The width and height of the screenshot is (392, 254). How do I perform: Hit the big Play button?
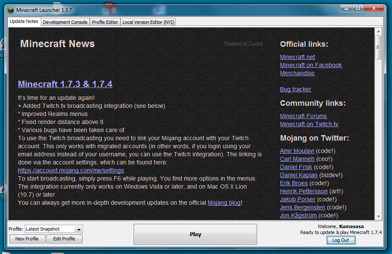pos(195,234)
